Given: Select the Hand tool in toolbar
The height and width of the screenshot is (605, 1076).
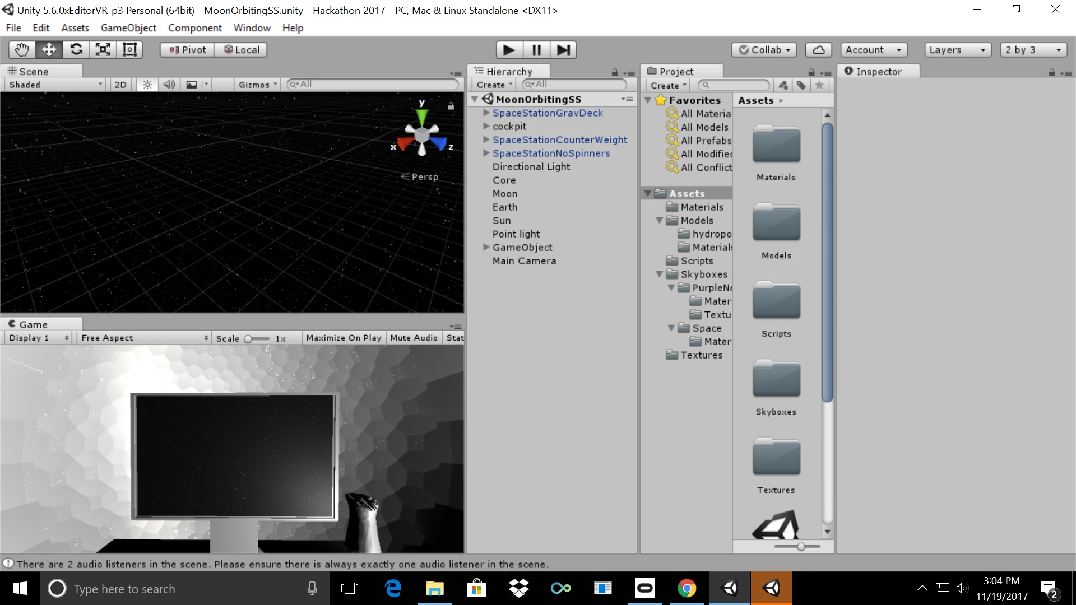Looking at the screenshot, I should tap(22, 50).
